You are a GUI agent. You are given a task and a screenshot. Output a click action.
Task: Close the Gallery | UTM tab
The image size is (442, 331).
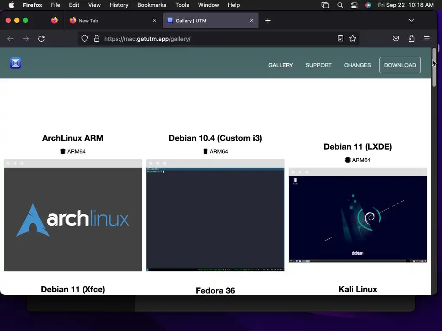tap(252, 20)
